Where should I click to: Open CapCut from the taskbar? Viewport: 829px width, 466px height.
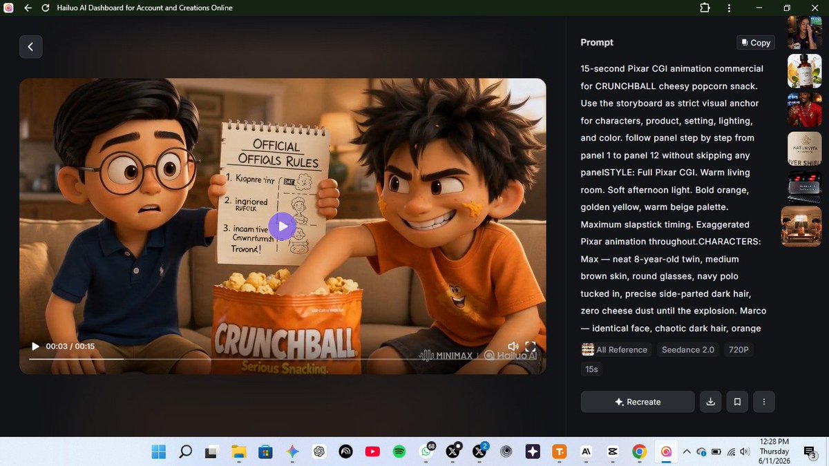coord(612,452)
